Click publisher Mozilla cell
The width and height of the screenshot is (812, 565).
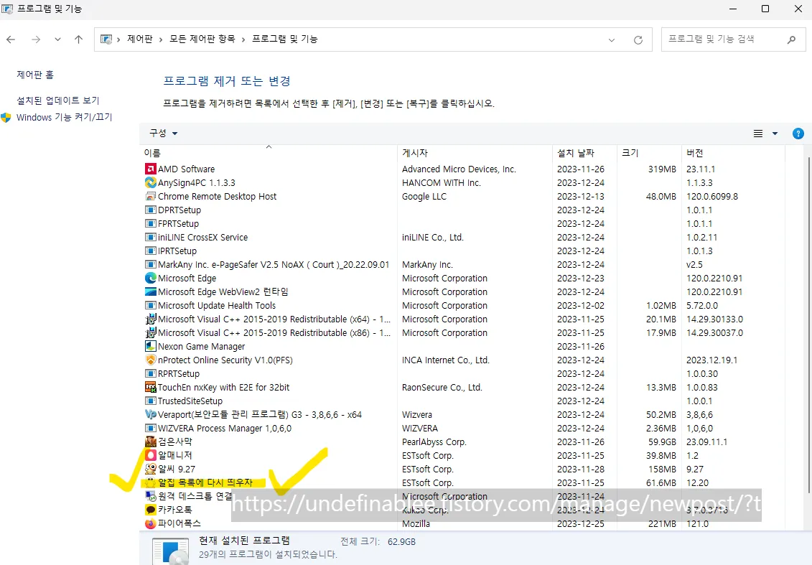pos(416,523)
